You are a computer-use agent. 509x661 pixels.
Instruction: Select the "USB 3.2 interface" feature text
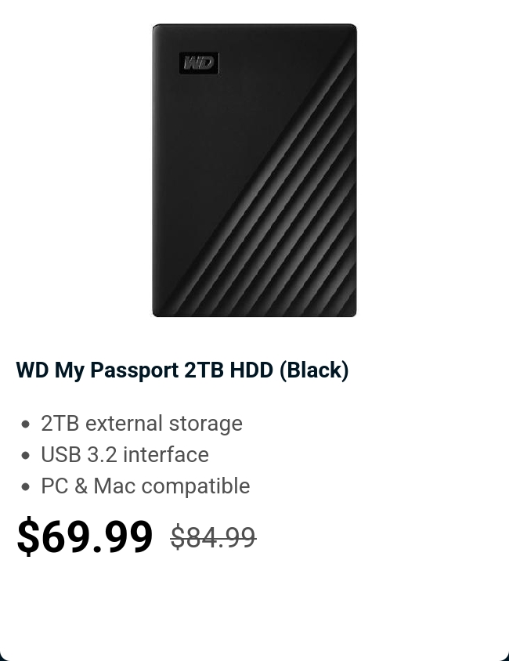coord(125,455)
